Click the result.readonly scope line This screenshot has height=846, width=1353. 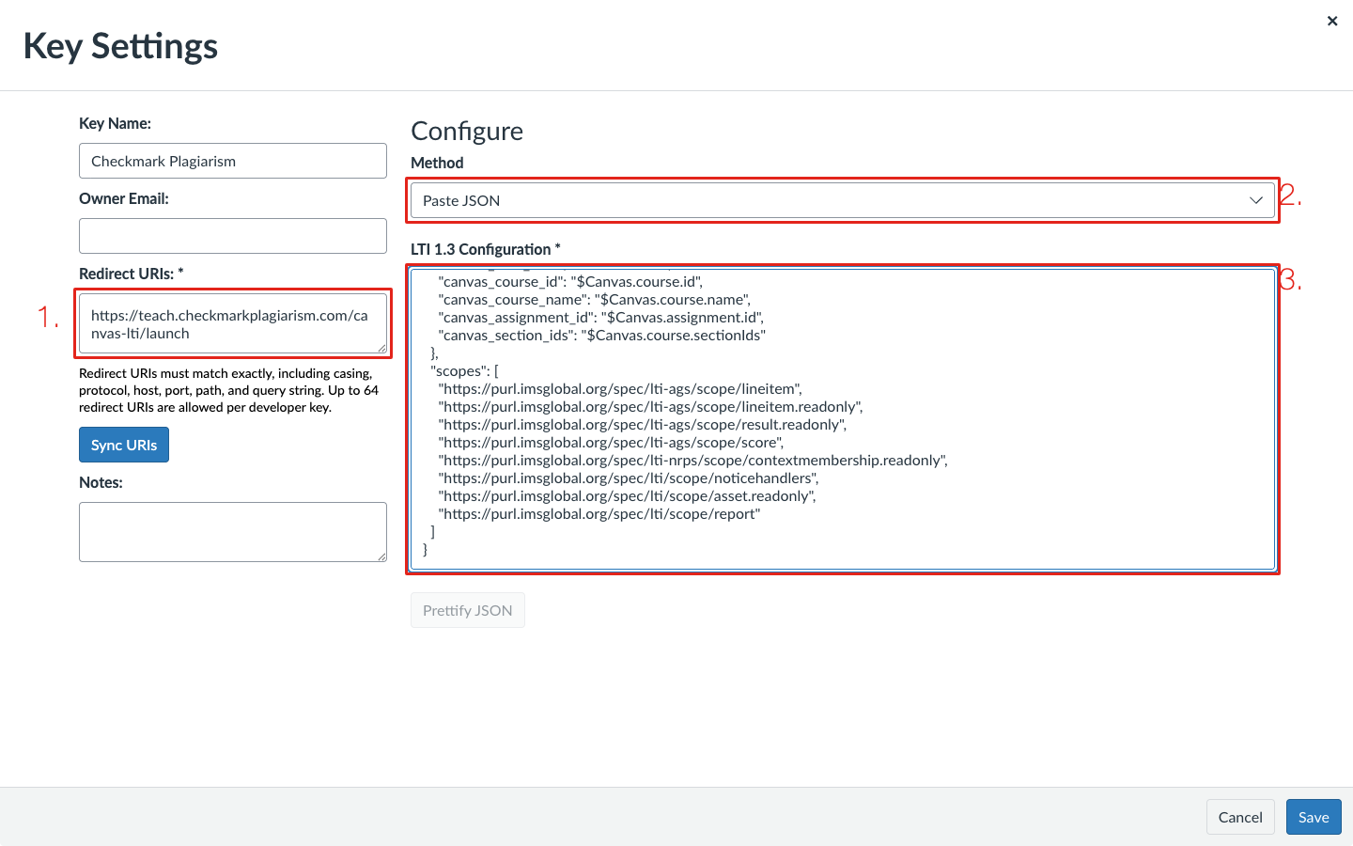click(643, 424)
